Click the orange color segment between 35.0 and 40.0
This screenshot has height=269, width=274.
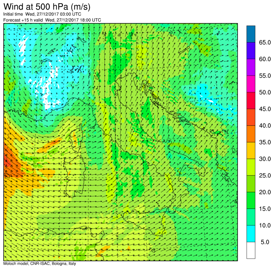[251, 134]
